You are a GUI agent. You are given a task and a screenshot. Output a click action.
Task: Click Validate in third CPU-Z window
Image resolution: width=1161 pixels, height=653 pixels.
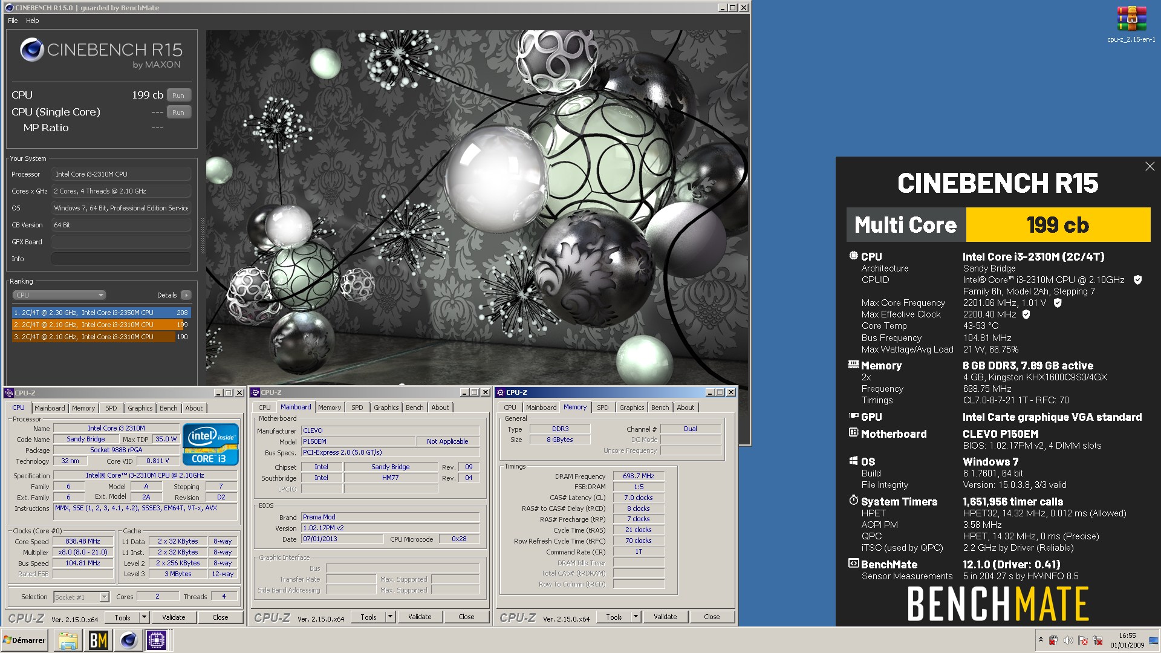tap(665, 617)
